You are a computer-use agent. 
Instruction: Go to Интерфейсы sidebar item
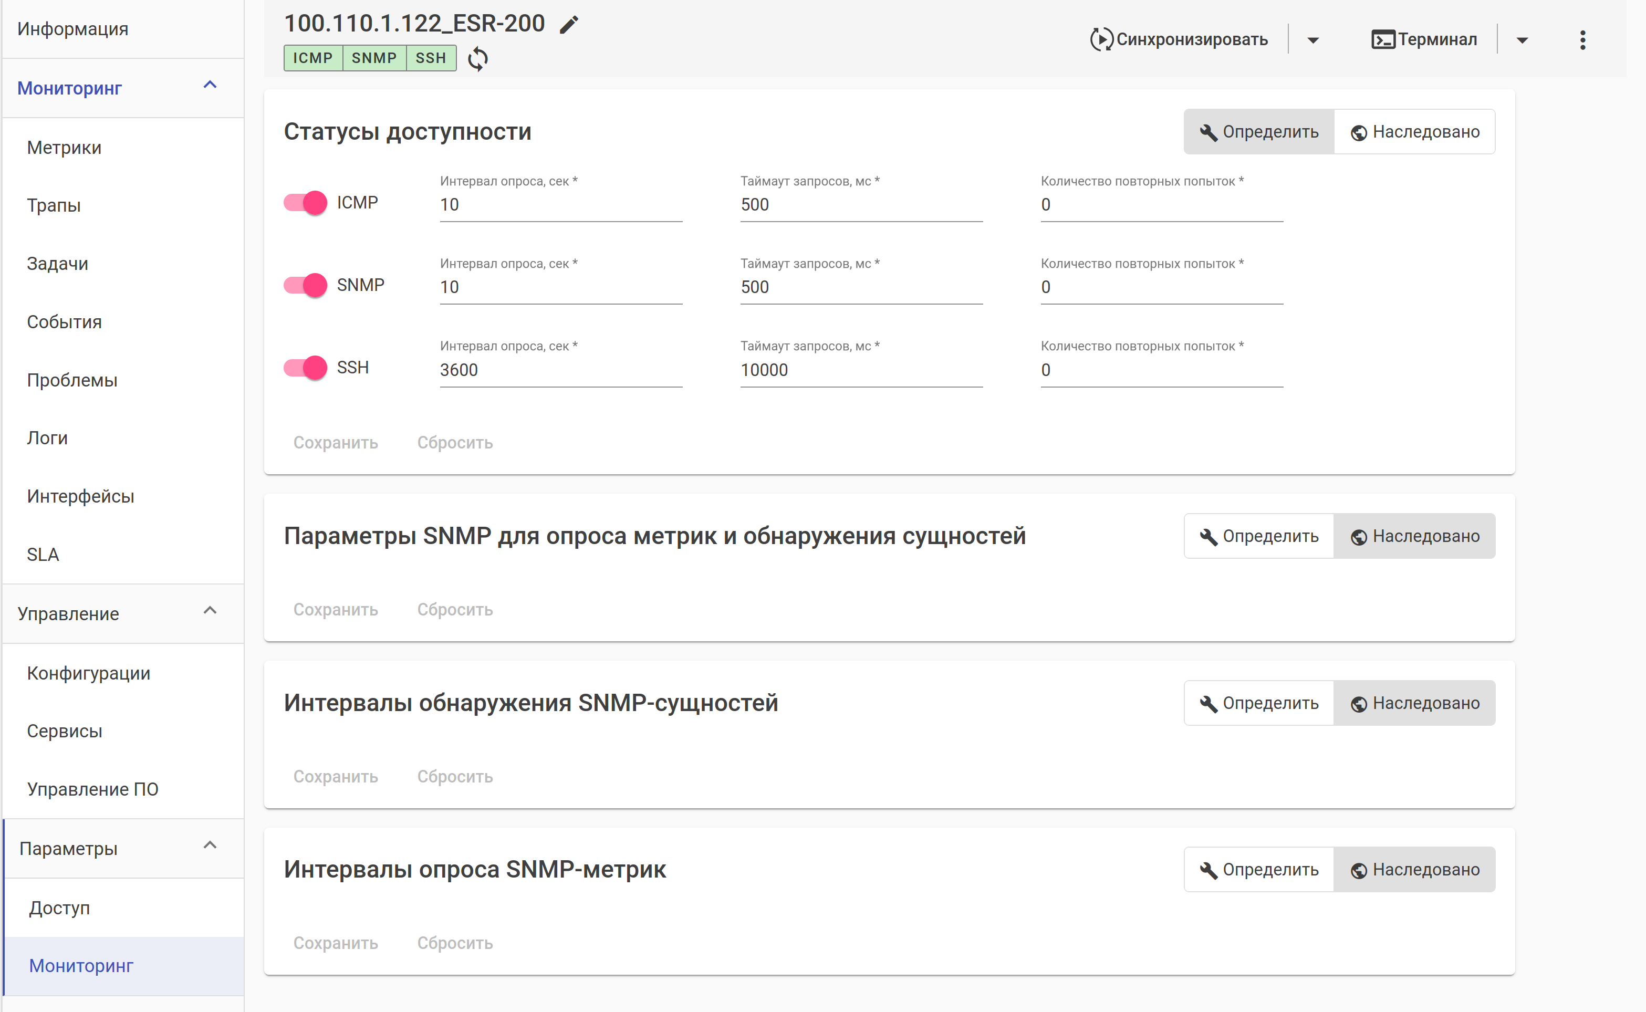pos(80,496)
